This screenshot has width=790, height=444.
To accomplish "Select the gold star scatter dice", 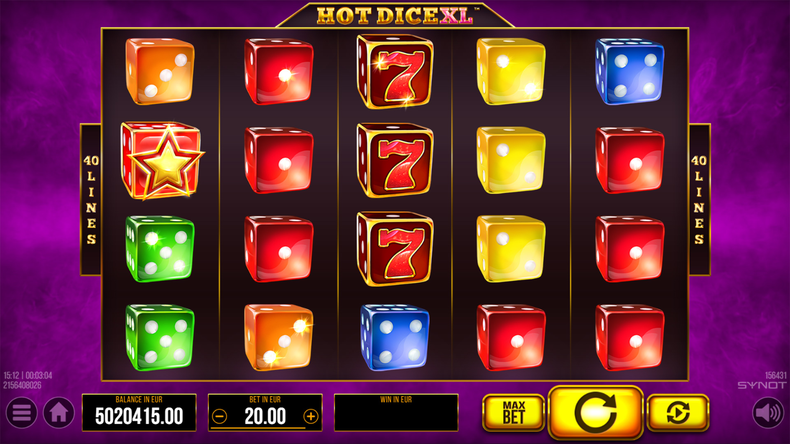I will (x=162, y=160).
